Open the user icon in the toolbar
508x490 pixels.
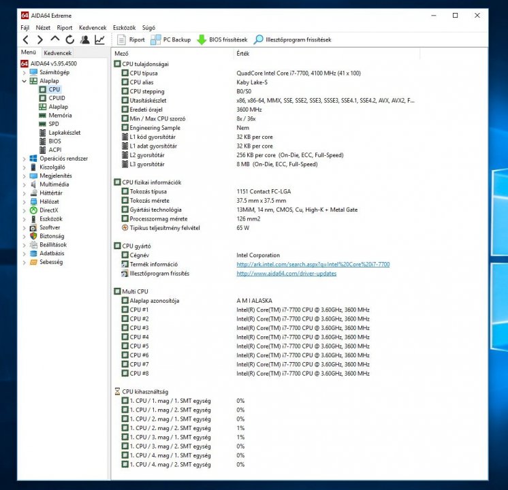tap(85, 40)
